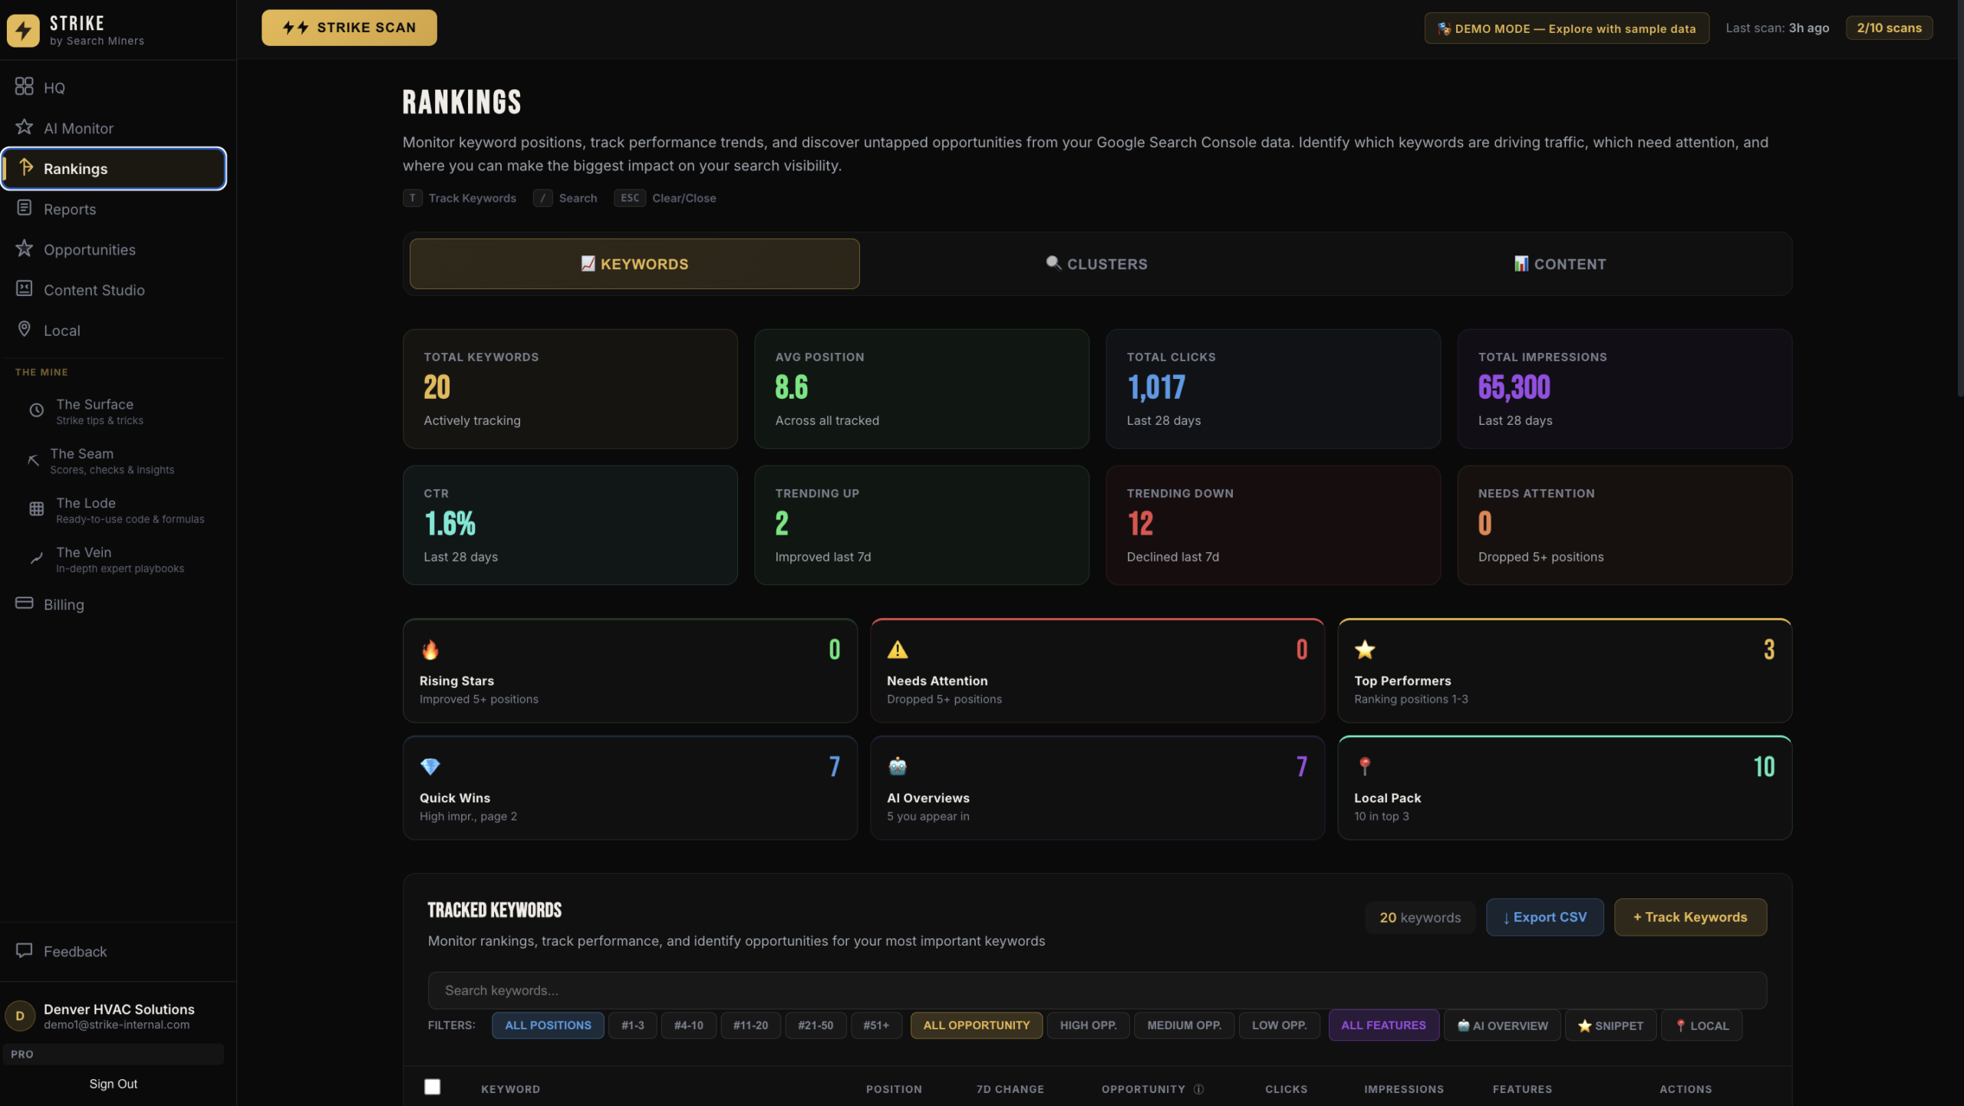The width and height of the screenshot is (1964, 1106).
Task: Filter by Medium Opp. keywords
Action: click(1184, 1026)
